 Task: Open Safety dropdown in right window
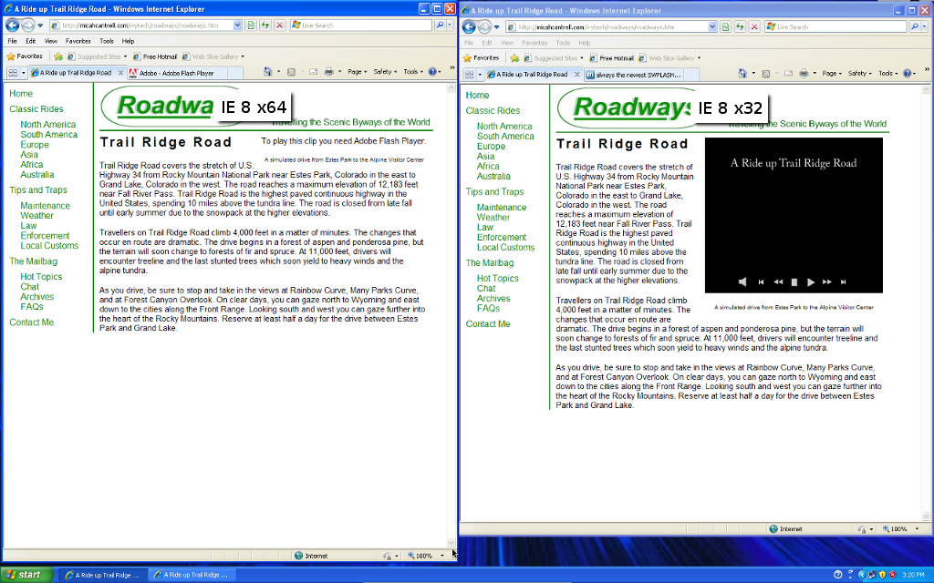[859, 74]
